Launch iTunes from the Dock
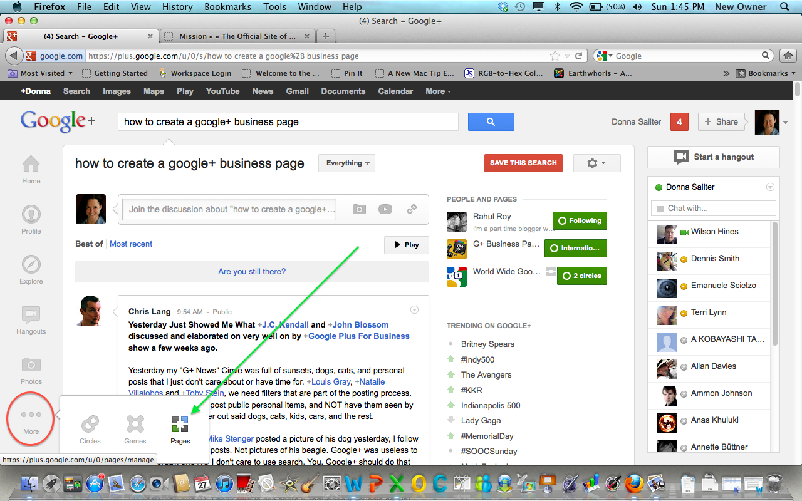 click(x=224, y=483)
